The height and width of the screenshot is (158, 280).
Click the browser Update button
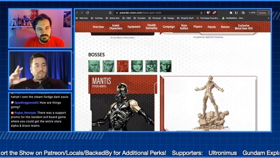(x=263, y=13)
